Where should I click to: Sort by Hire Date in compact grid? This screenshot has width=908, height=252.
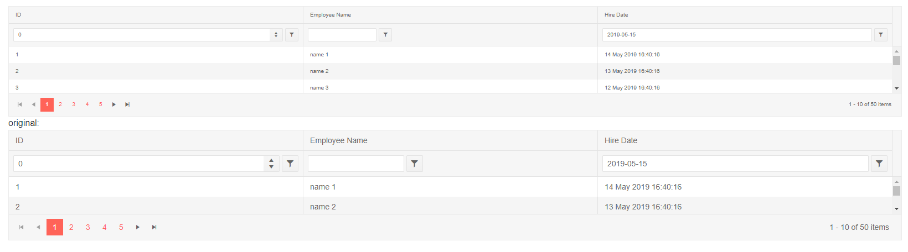click(x=616, y=15)
